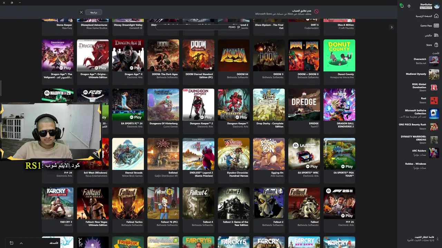Open the Egging On cover
Viewport: 442px width, 248px height.
point(269,154)
